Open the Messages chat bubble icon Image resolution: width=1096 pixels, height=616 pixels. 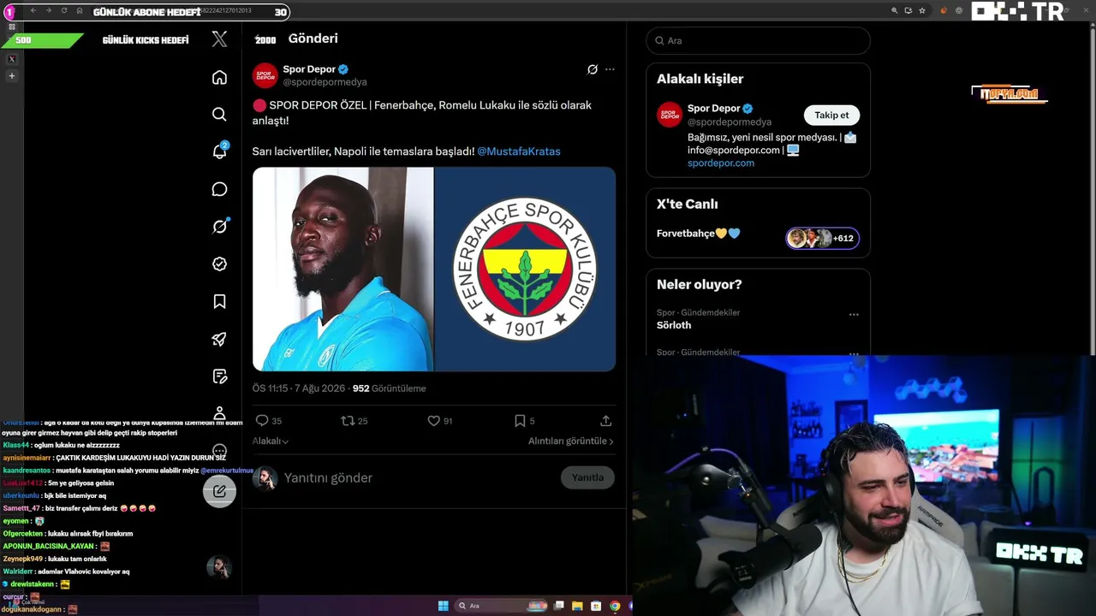[x=219, y=189]
